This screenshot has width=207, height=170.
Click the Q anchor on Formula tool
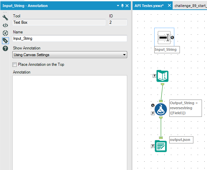(153, 106)
